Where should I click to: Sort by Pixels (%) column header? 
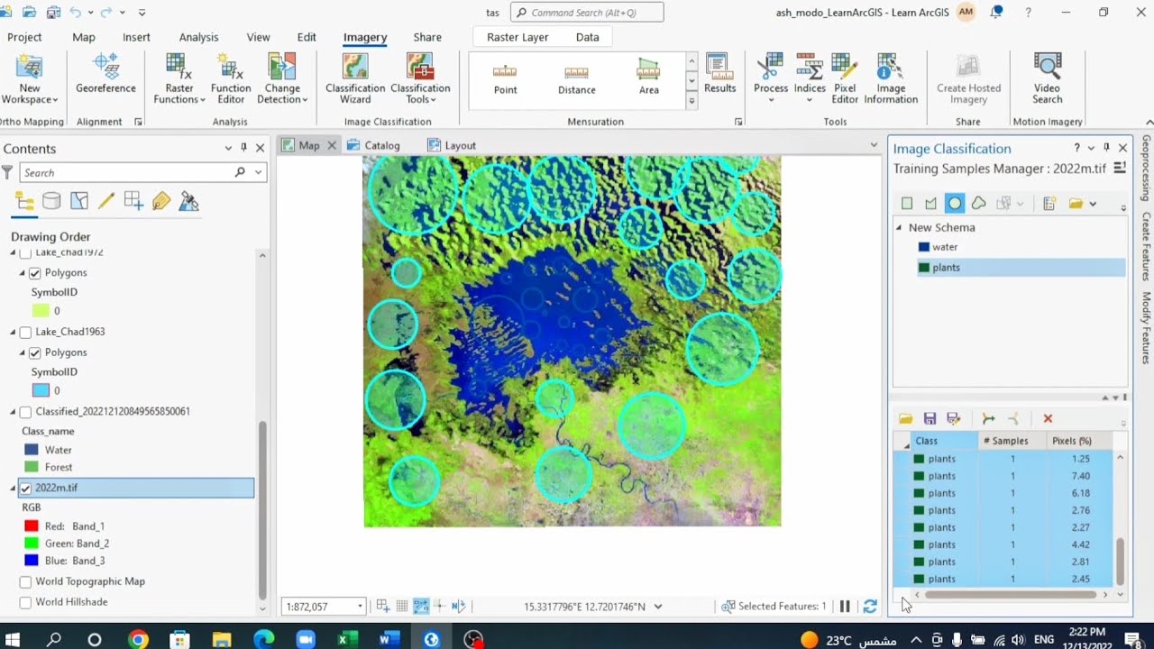[1072, 441]
